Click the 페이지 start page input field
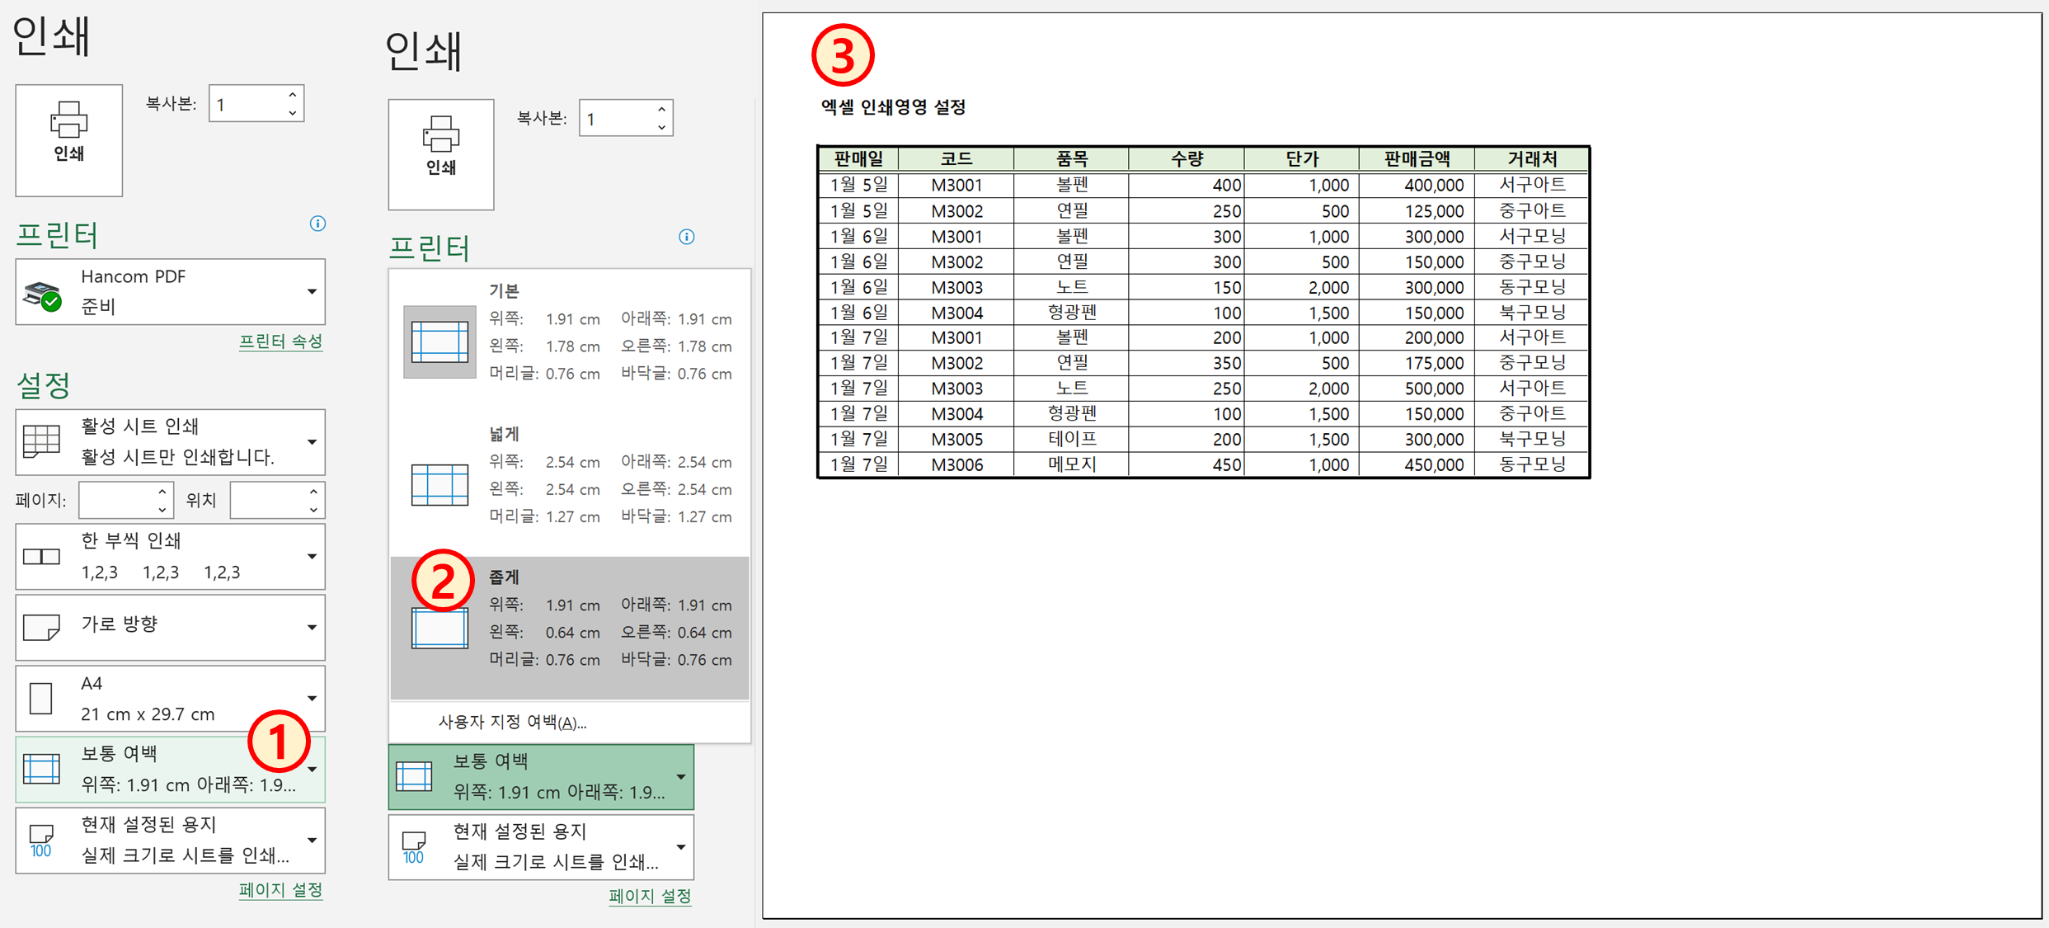The image size is (2049, 928). pyautogui.click(x=117, y=500)
